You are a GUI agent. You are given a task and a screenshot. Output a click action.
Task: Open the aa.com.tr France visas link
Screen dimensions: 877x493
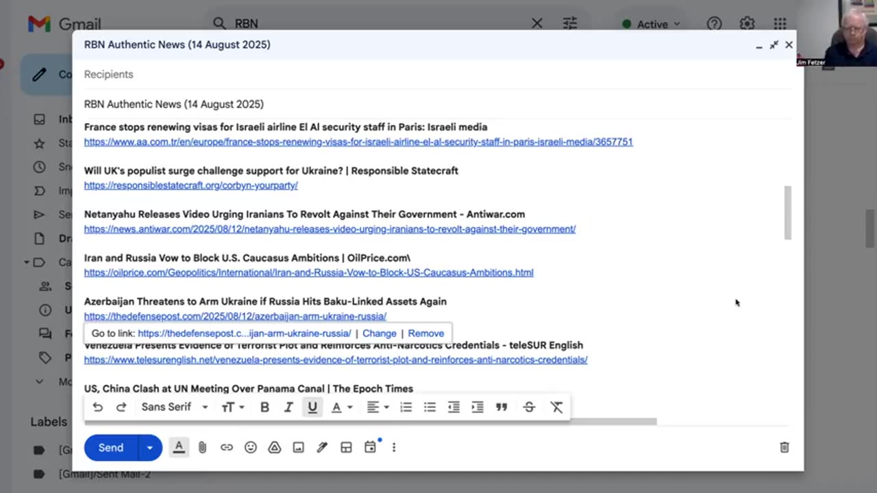click(x=358, y=142)
